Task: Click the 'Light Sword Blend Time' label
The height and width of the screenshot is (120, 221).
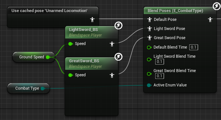Action: pyautogui.click(x=175, y=56)
